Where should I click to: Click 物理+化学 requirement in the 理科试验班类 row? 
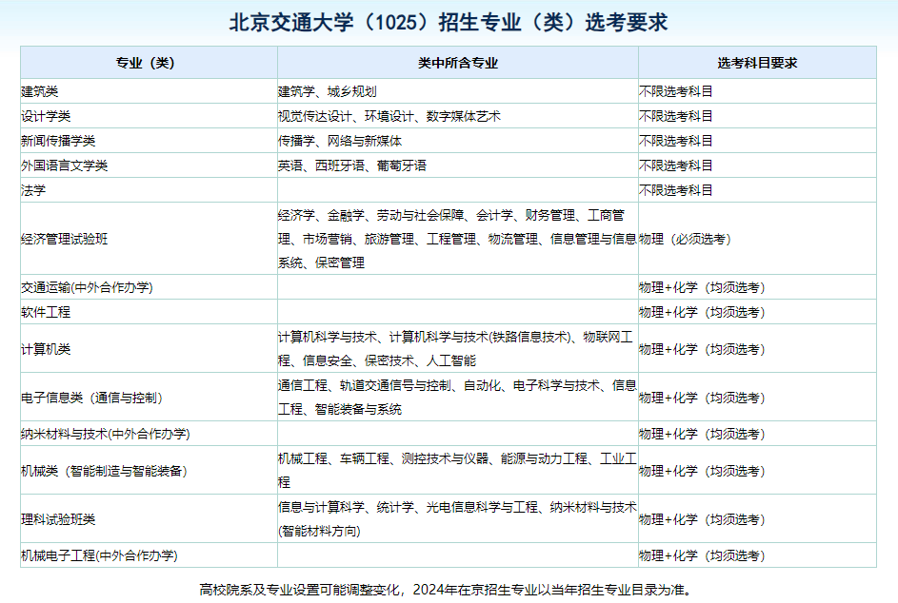[x=757, y=519]
